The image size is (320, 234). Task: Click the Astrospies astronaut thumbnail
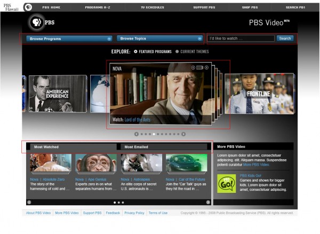[x=141, y=163]
